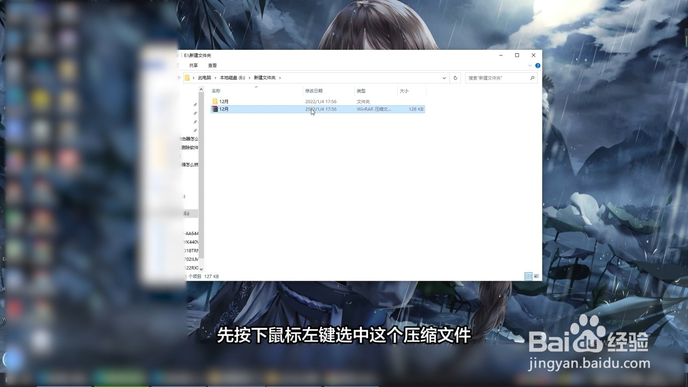The height and width of the screenshot is (387, 688).
Task: Sort files by the 类型 column
Action: [x=361, y=91]
